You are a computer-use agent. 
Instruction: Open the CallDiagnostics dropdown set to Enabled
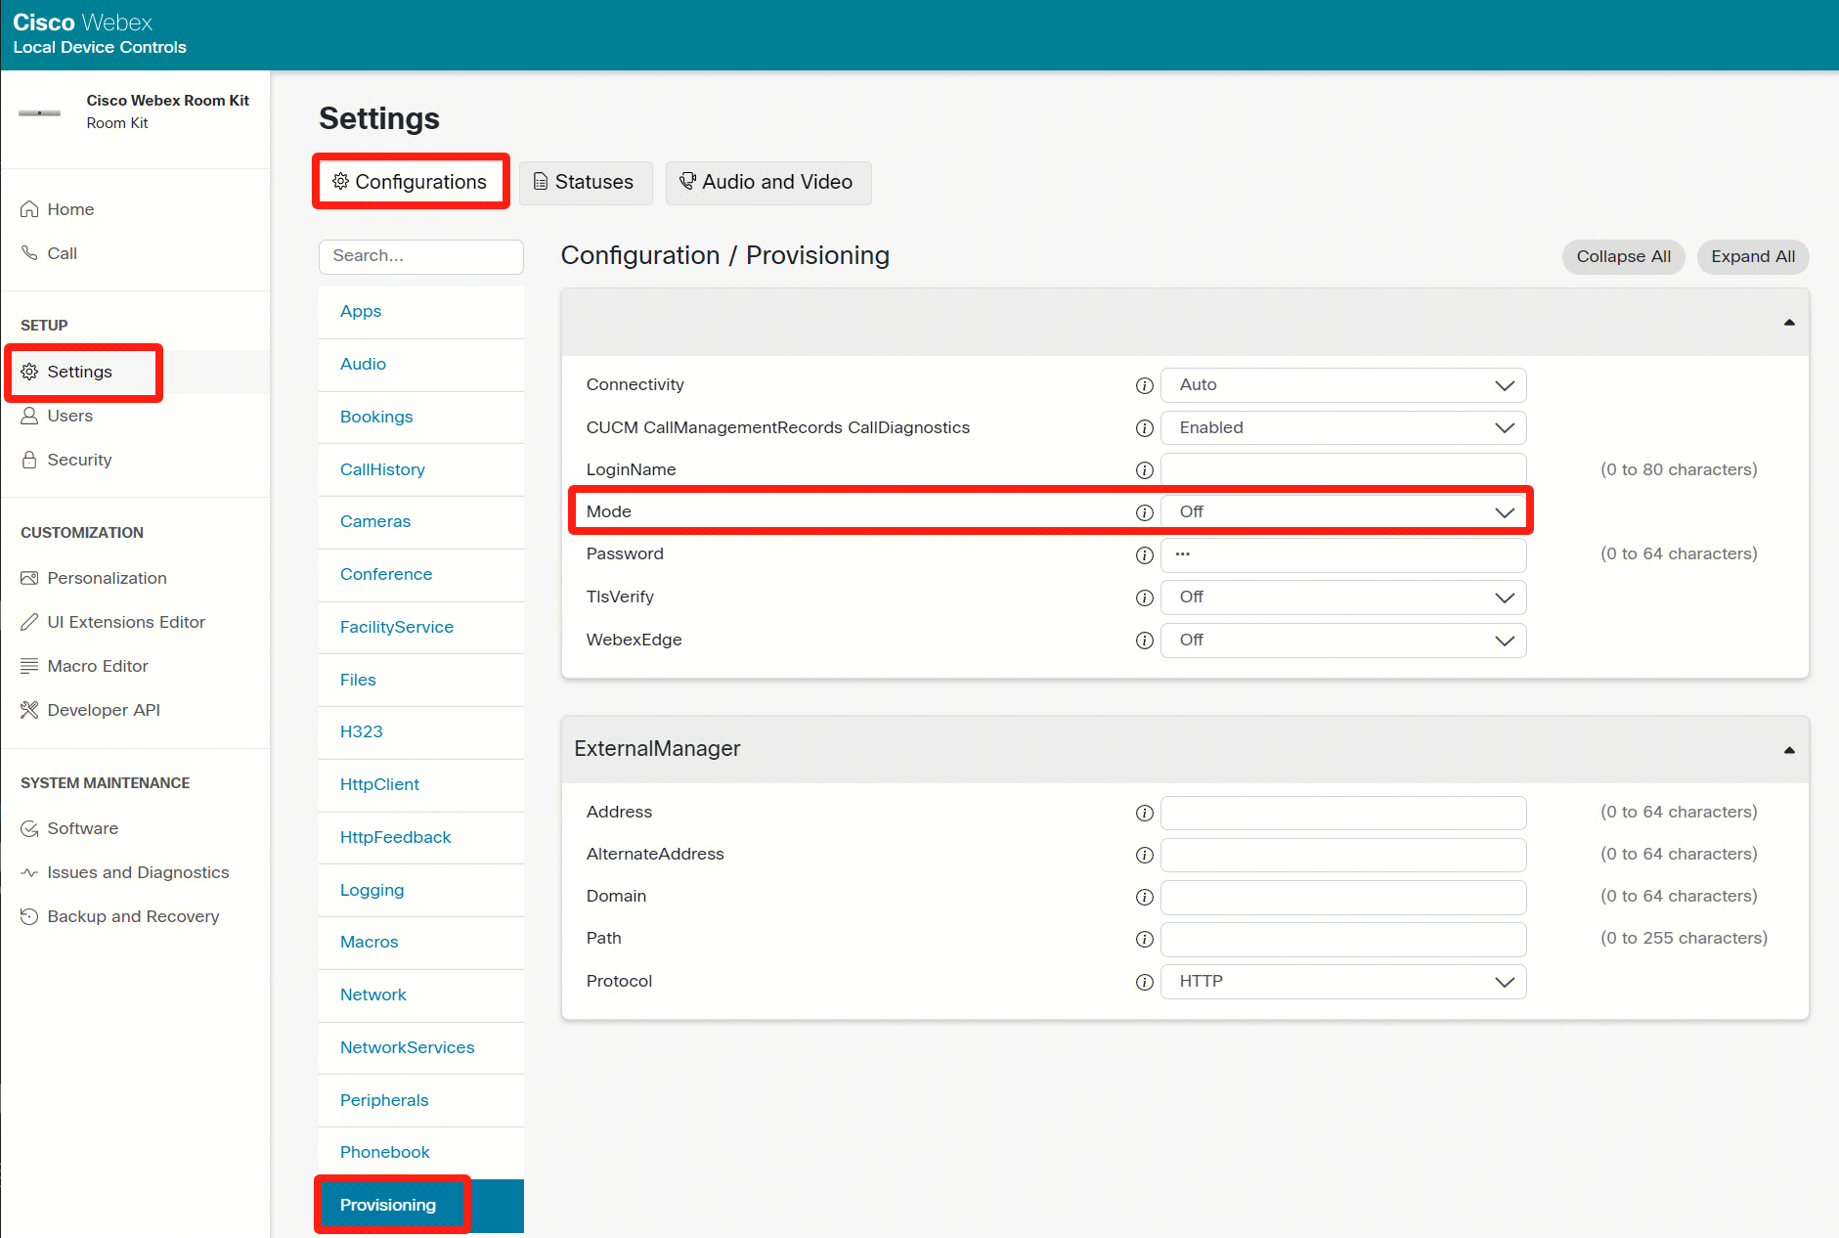click(1343, 428)
